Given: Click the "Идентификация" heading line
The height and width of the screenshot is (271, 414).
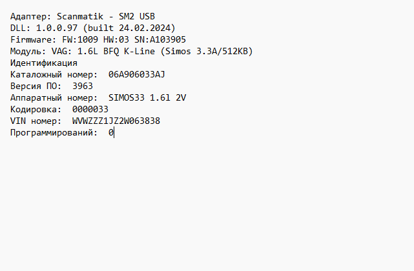Looking at the screenshot, I should (x=44, y=63).
